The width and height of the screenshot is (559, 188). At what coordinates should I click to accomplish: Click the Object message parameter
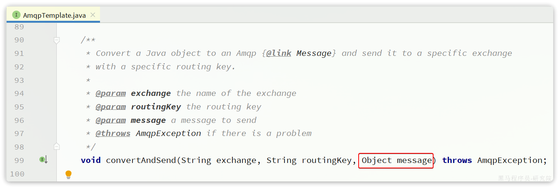(x=396, y=160)
